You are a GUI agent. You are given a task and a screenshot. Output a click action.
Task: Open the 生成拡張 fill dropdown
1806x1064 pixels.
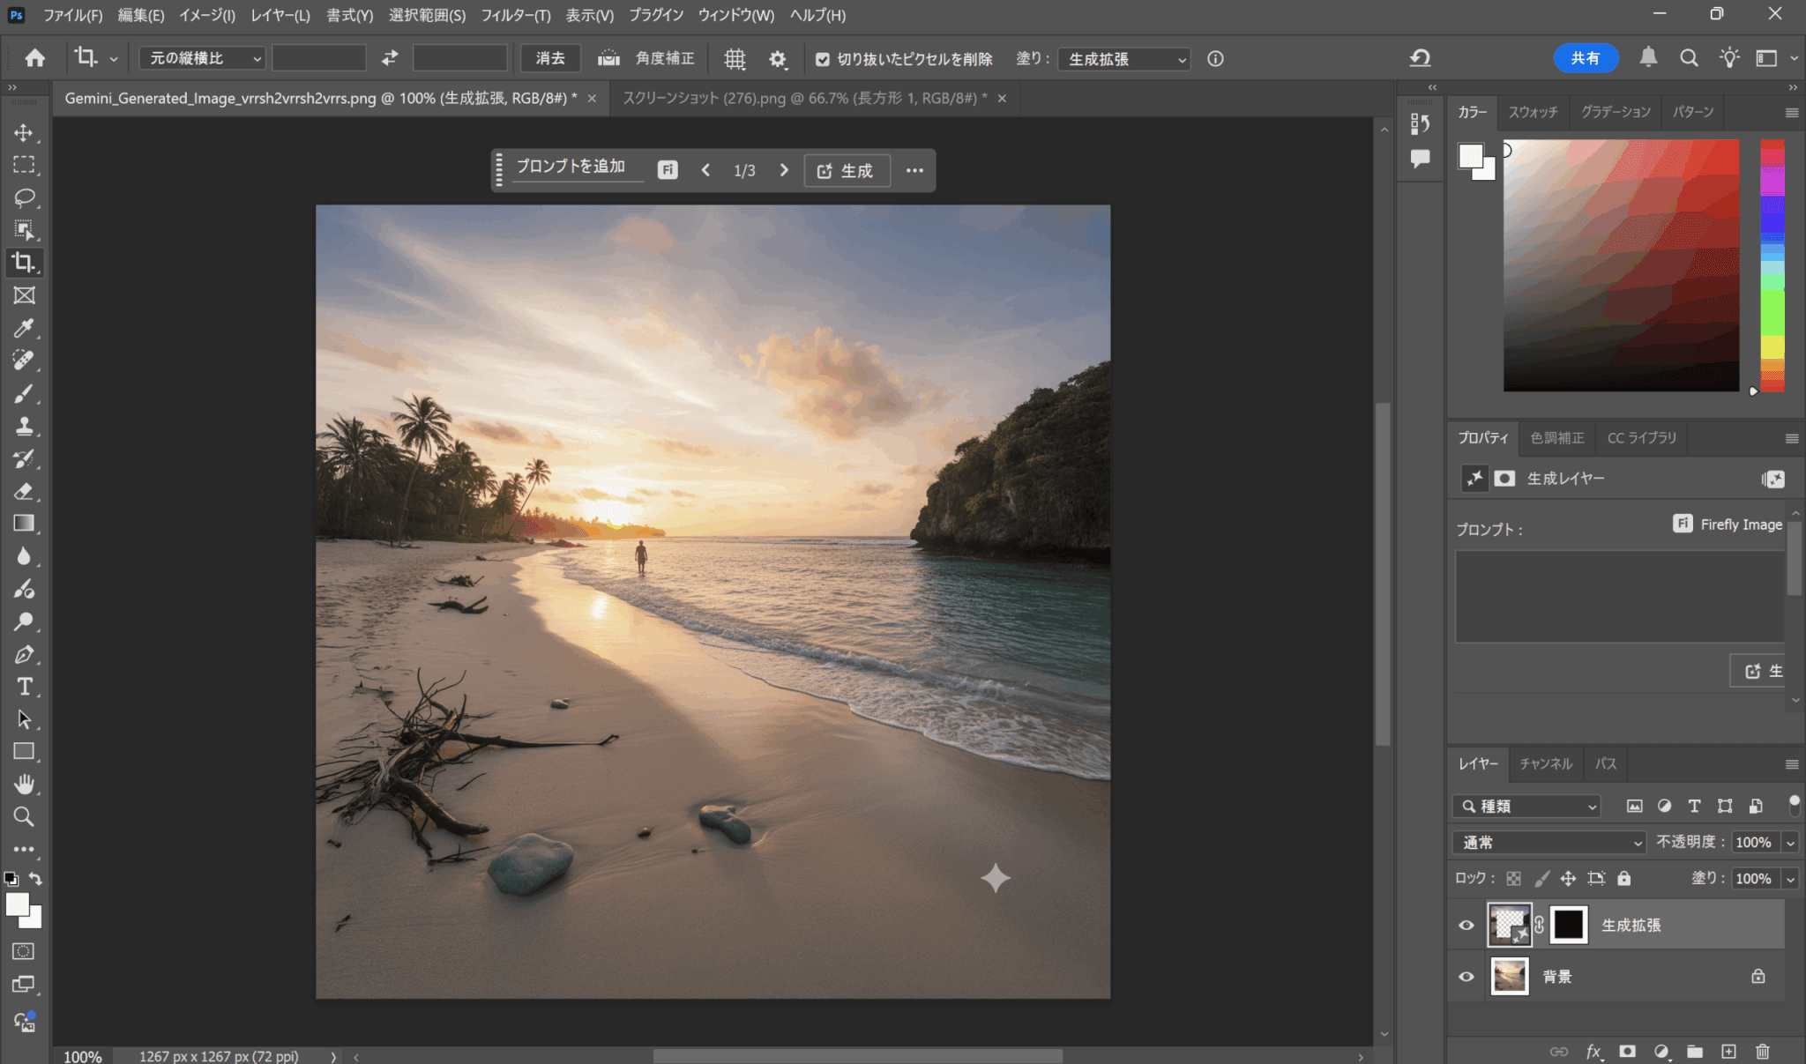1125,59
